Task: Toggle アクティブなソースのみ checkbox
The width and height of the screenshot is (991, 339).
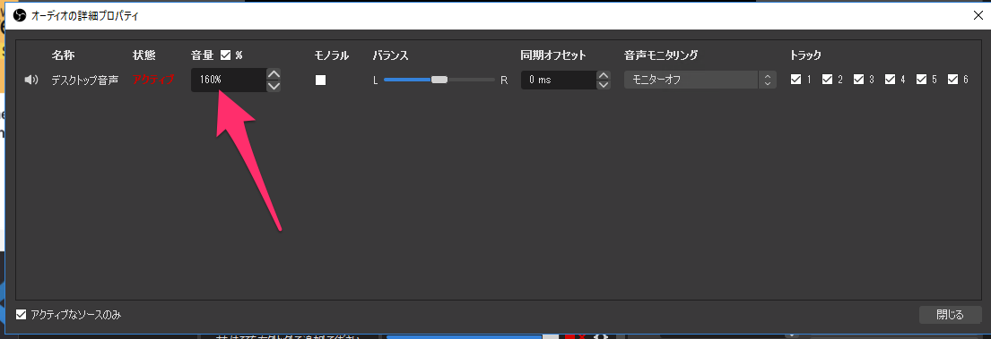Action: [x=22, y=314]
